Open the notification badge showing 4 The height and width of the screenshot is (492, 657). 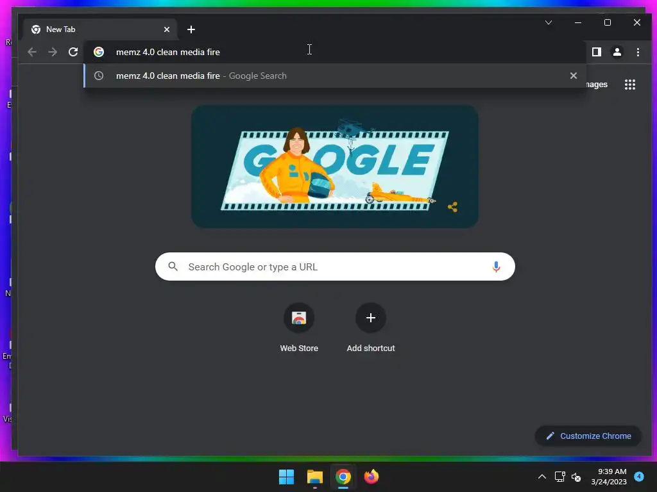tap(639, 477)
